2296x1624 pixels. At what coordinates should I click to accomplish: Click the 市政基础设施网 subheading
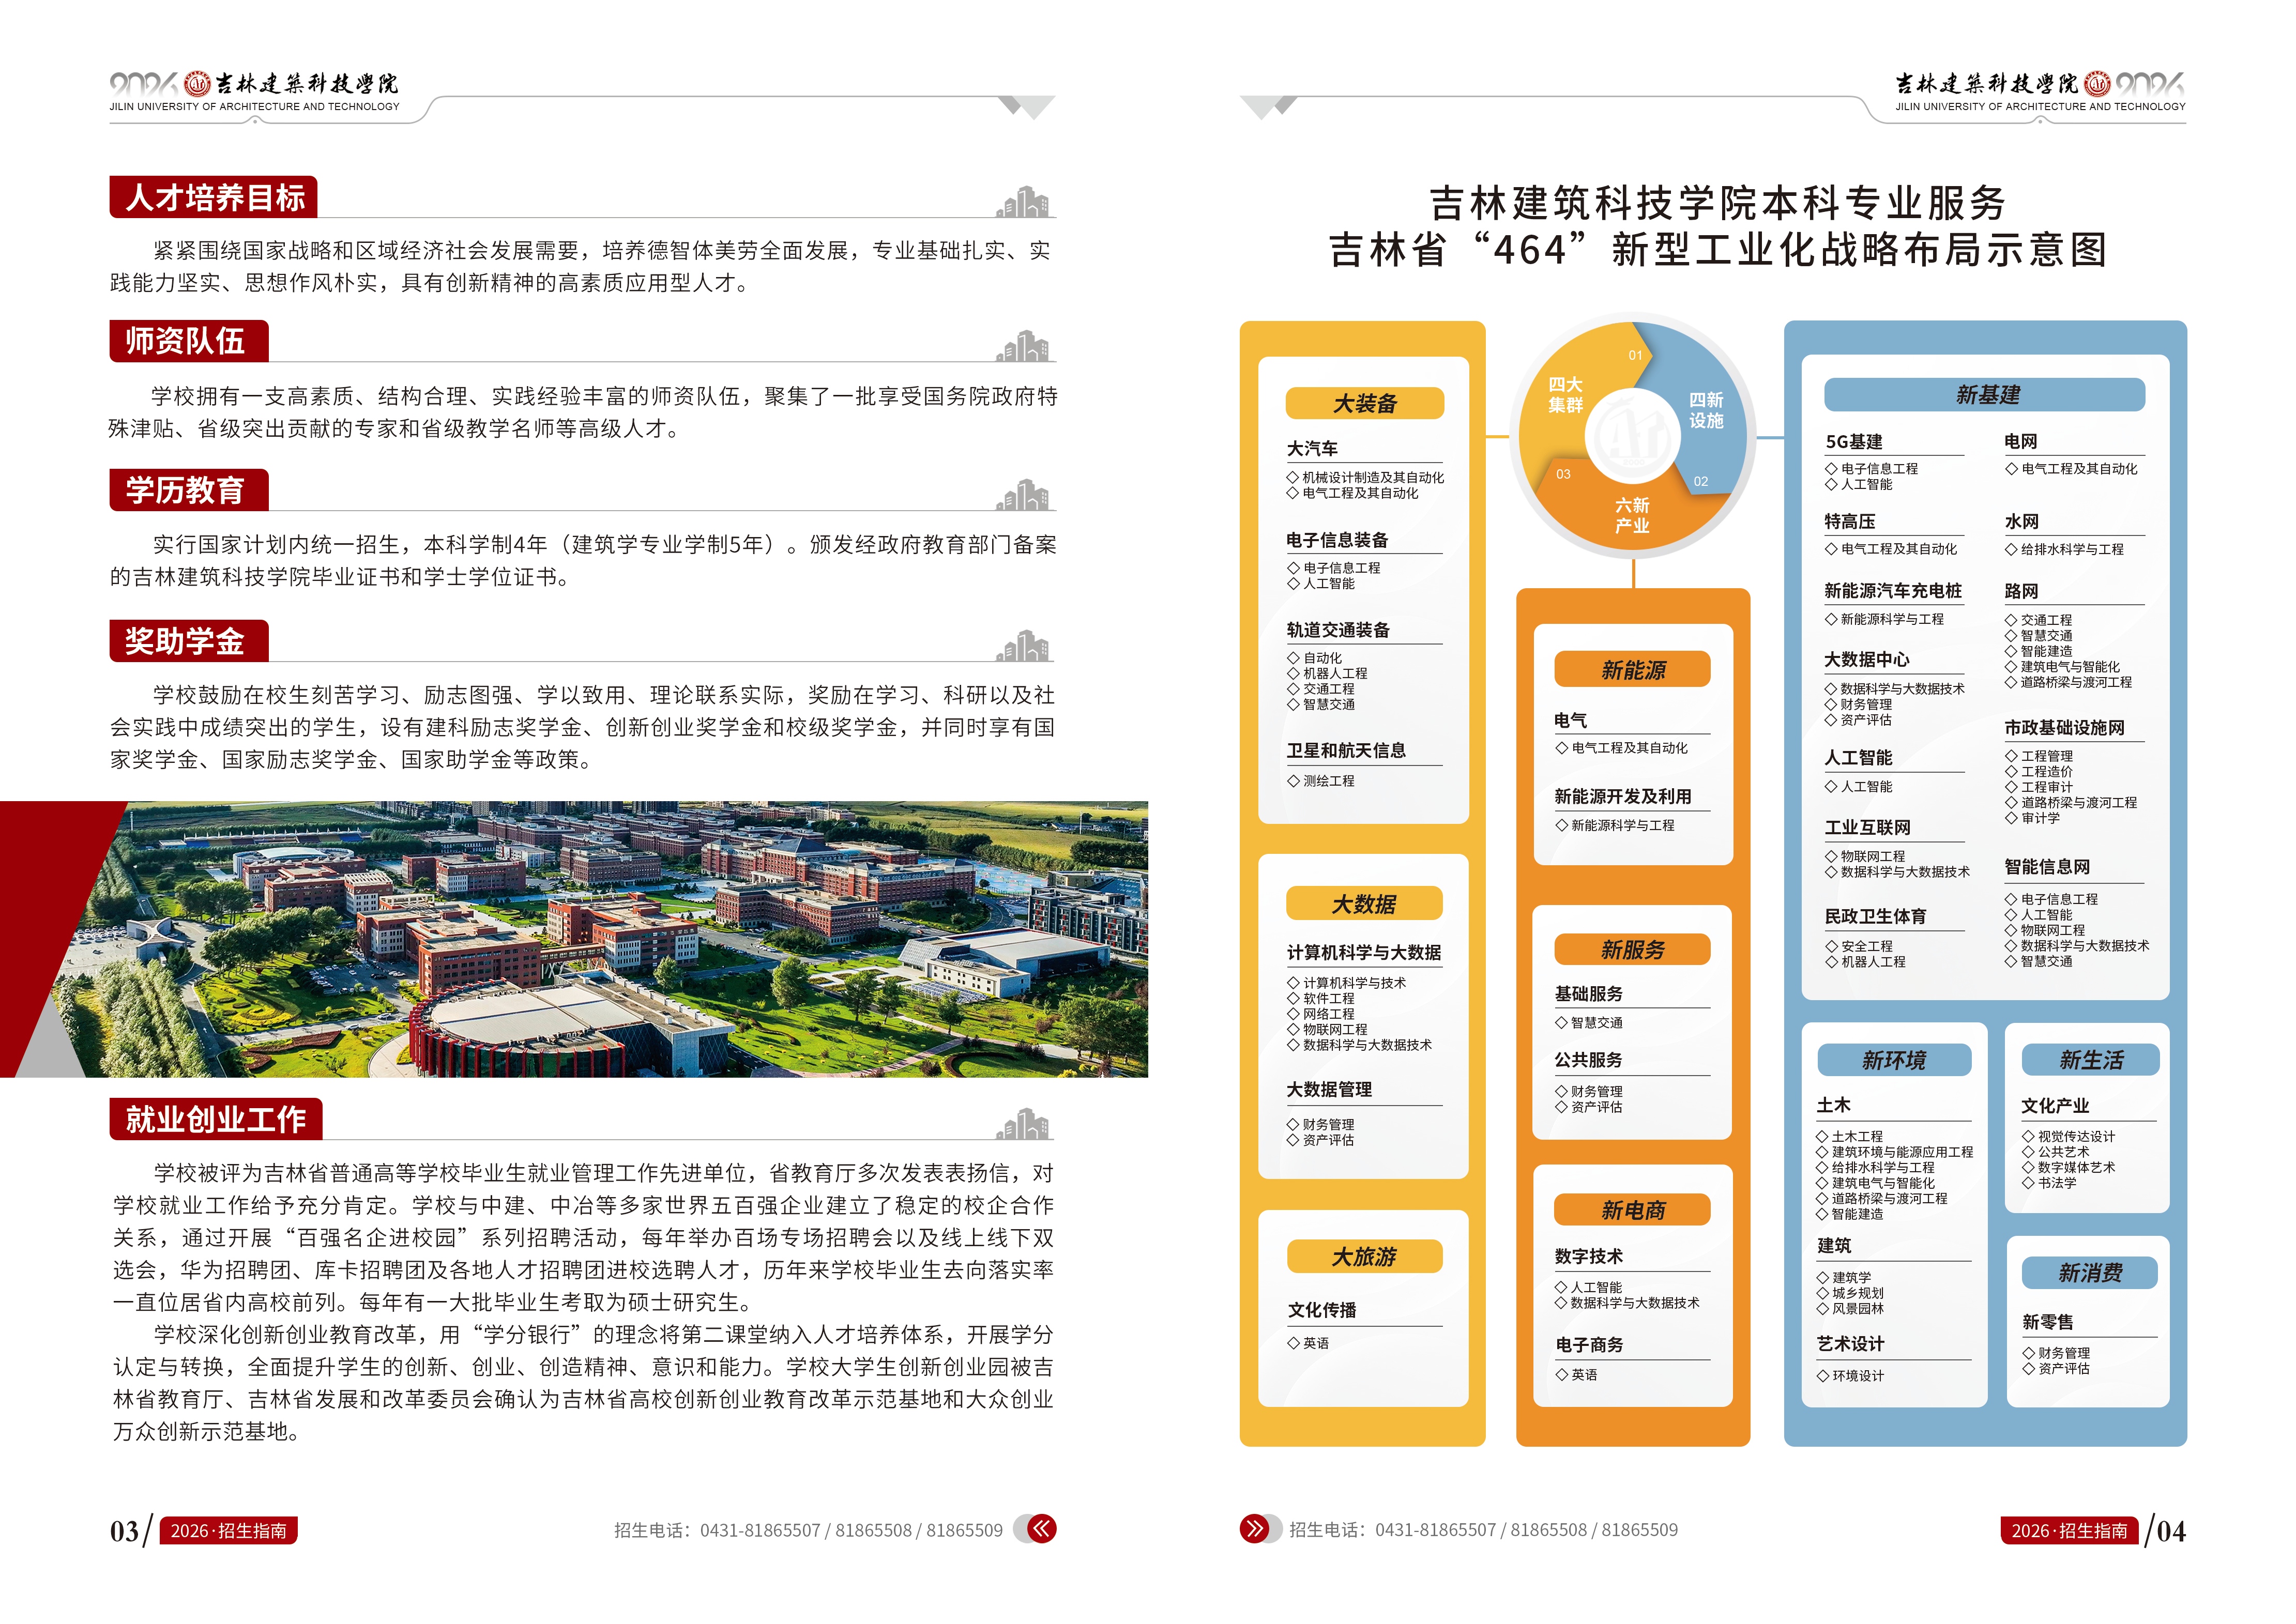click(x=2064, y=727)
